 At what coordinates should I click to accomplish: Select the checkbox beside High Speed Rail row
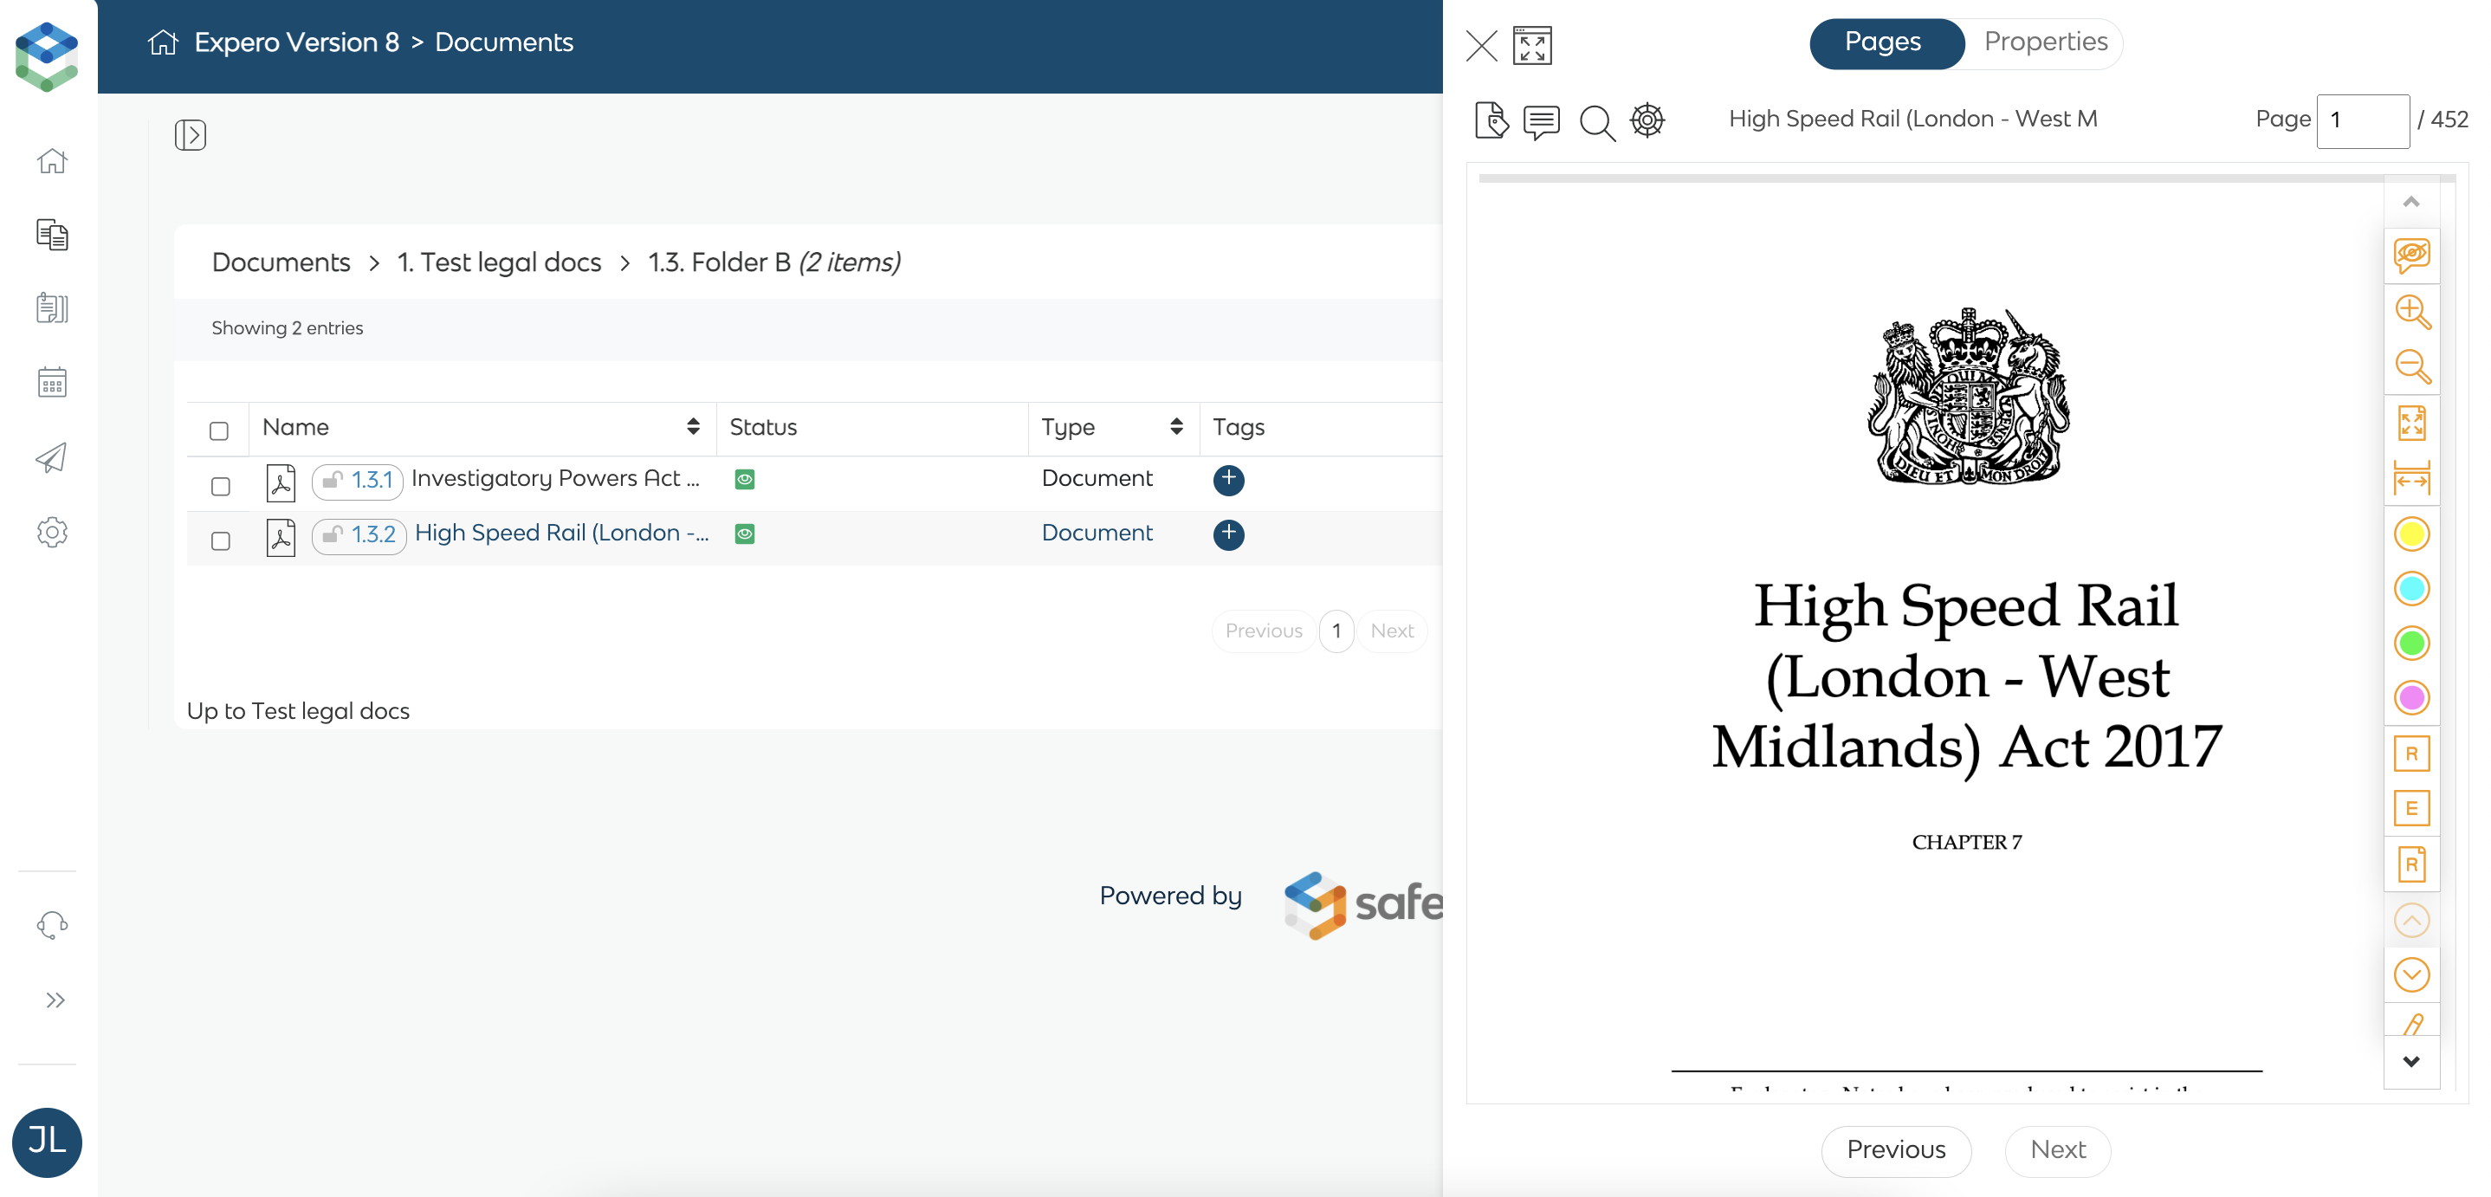pyautogui.click(x=219, y=541)
